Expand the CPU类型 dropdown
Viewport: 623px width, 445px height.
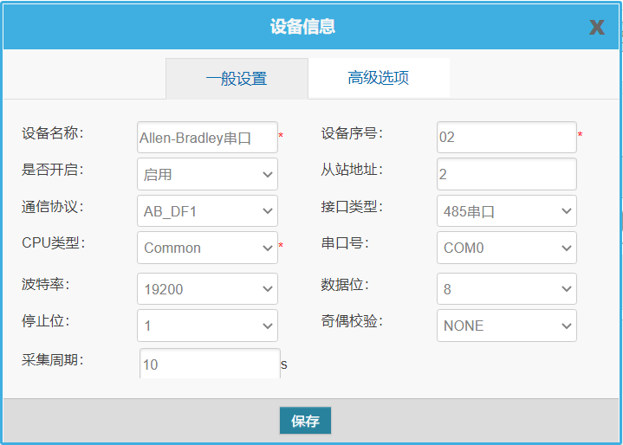[207, 248]
